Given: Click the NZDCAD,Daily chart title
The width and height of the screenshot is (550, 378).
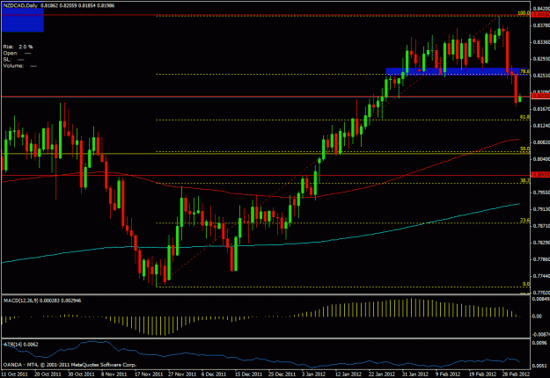Looking at the screenshot, I should (20, 5).
